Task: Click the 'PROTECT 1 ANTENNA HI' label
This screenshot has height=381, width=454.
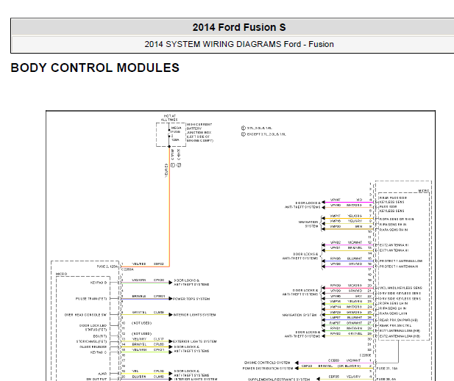Action: 399,266
